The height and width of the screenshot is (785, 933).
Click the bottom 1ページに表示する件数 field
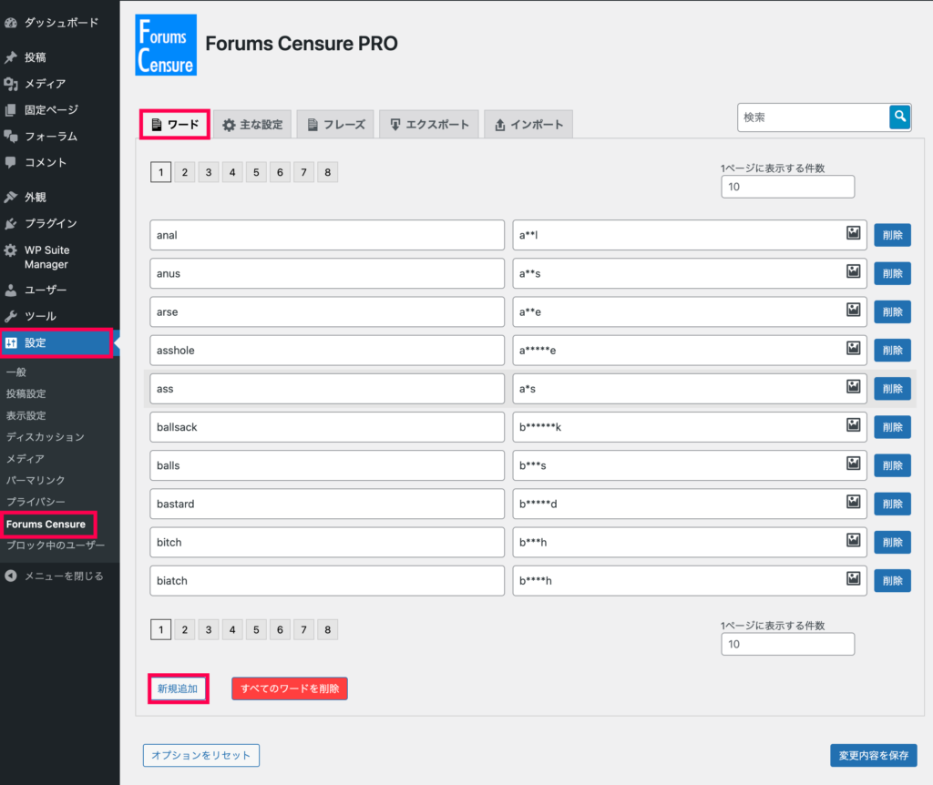pos(788,644)
